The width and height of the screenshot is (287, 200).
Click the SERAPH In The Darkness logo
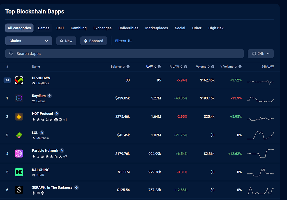(x=19, y=190)
